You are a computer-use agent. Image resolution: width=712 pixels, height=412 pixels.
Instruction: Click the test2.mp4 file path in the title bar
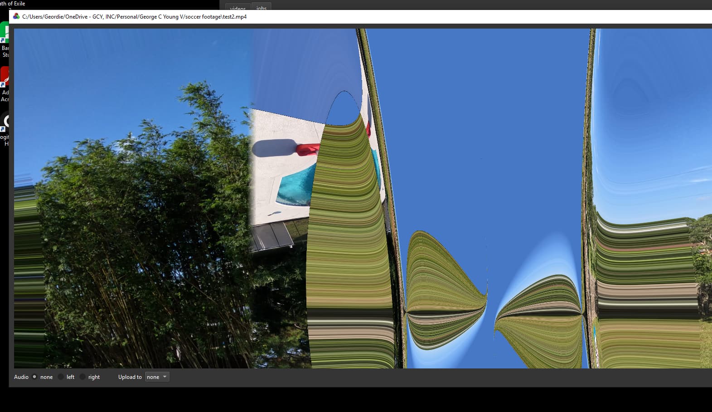coord(135,17)
